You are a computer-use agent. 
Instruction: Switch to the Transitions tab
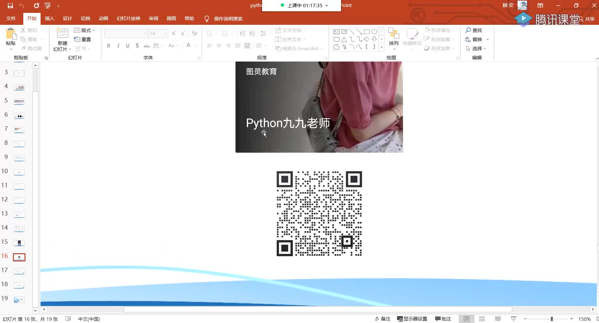[x=86, y=19]
